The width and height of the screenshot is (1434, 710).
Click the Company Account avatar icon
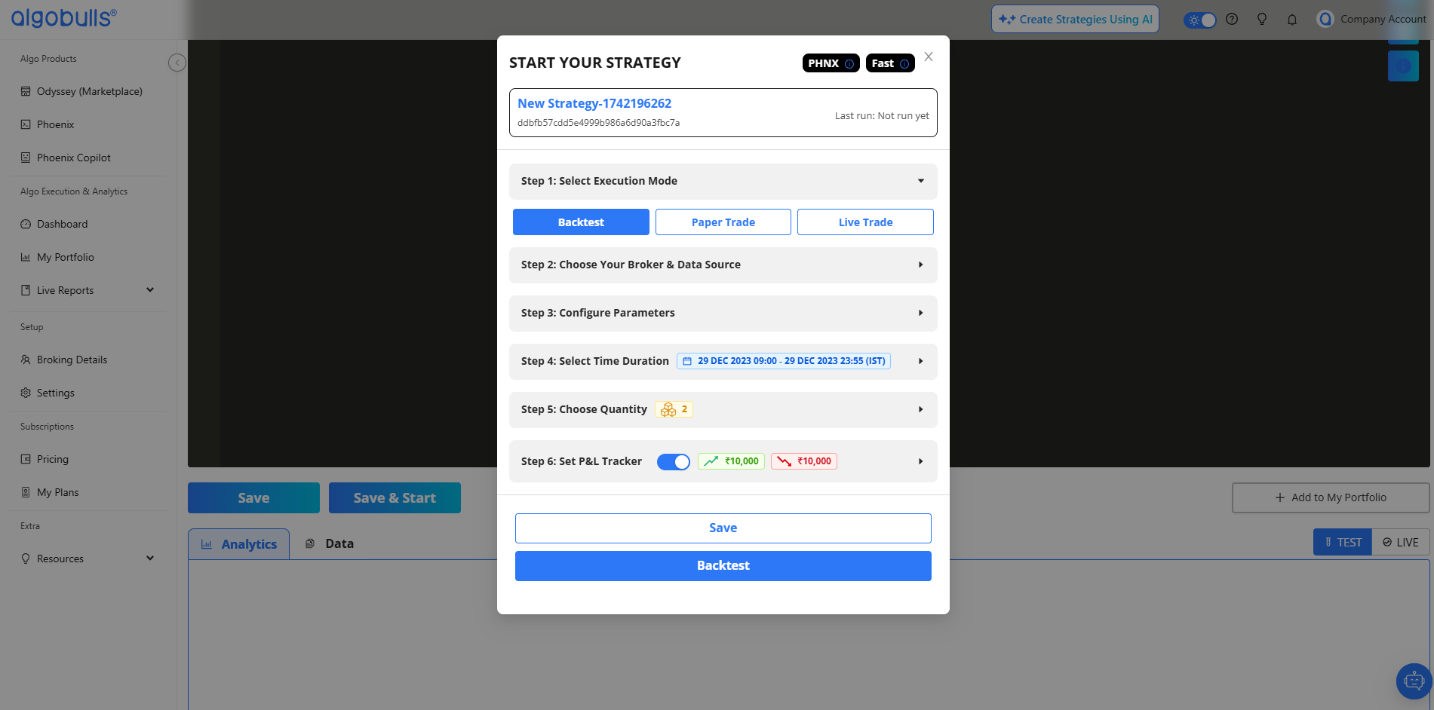pyautogui.click(x=1325, y=20)
